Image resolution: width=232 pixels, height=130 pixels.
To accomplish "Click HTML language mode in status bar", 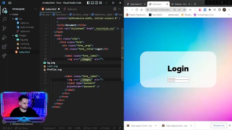I will pos(78,128).
